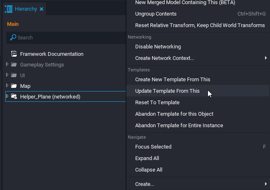Close the Hierarchy tab

pyautogui.click(x=42, y=9)
